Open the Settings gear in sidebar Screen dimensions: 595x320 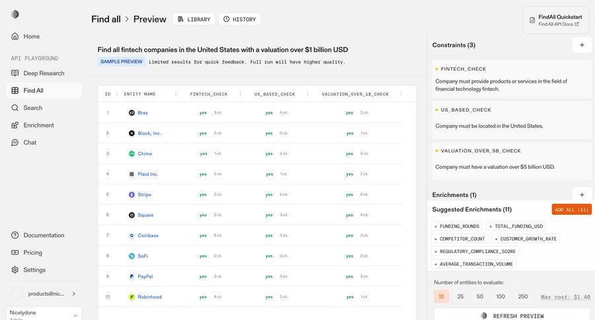click(x=15, y=270)
